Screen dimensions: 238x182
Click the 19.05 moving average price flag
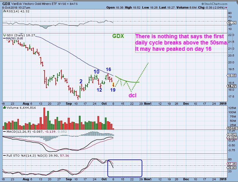(x=231, y=75)
